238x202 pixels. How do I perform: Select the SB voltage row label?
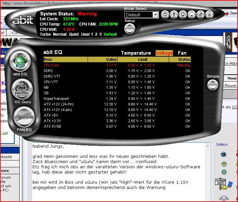(46, 93)
